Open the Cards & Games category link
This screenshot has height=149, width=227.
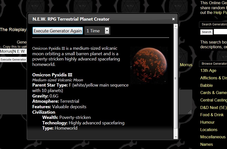pyautogui.click(x=214, y=93)
